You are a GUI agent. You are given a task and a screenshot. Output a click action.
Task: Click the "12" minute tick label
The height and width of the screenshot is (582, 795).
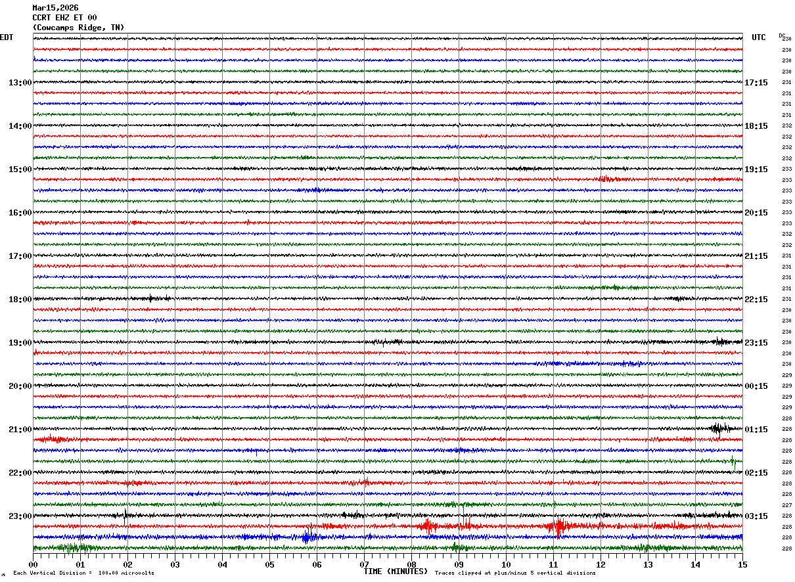click(x=601, y=564)
